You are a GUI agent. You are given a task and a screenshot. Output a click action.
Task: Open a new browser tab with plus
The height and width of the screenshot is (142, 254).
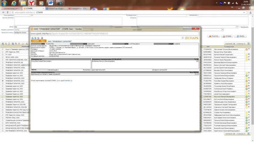pos(92,8)
